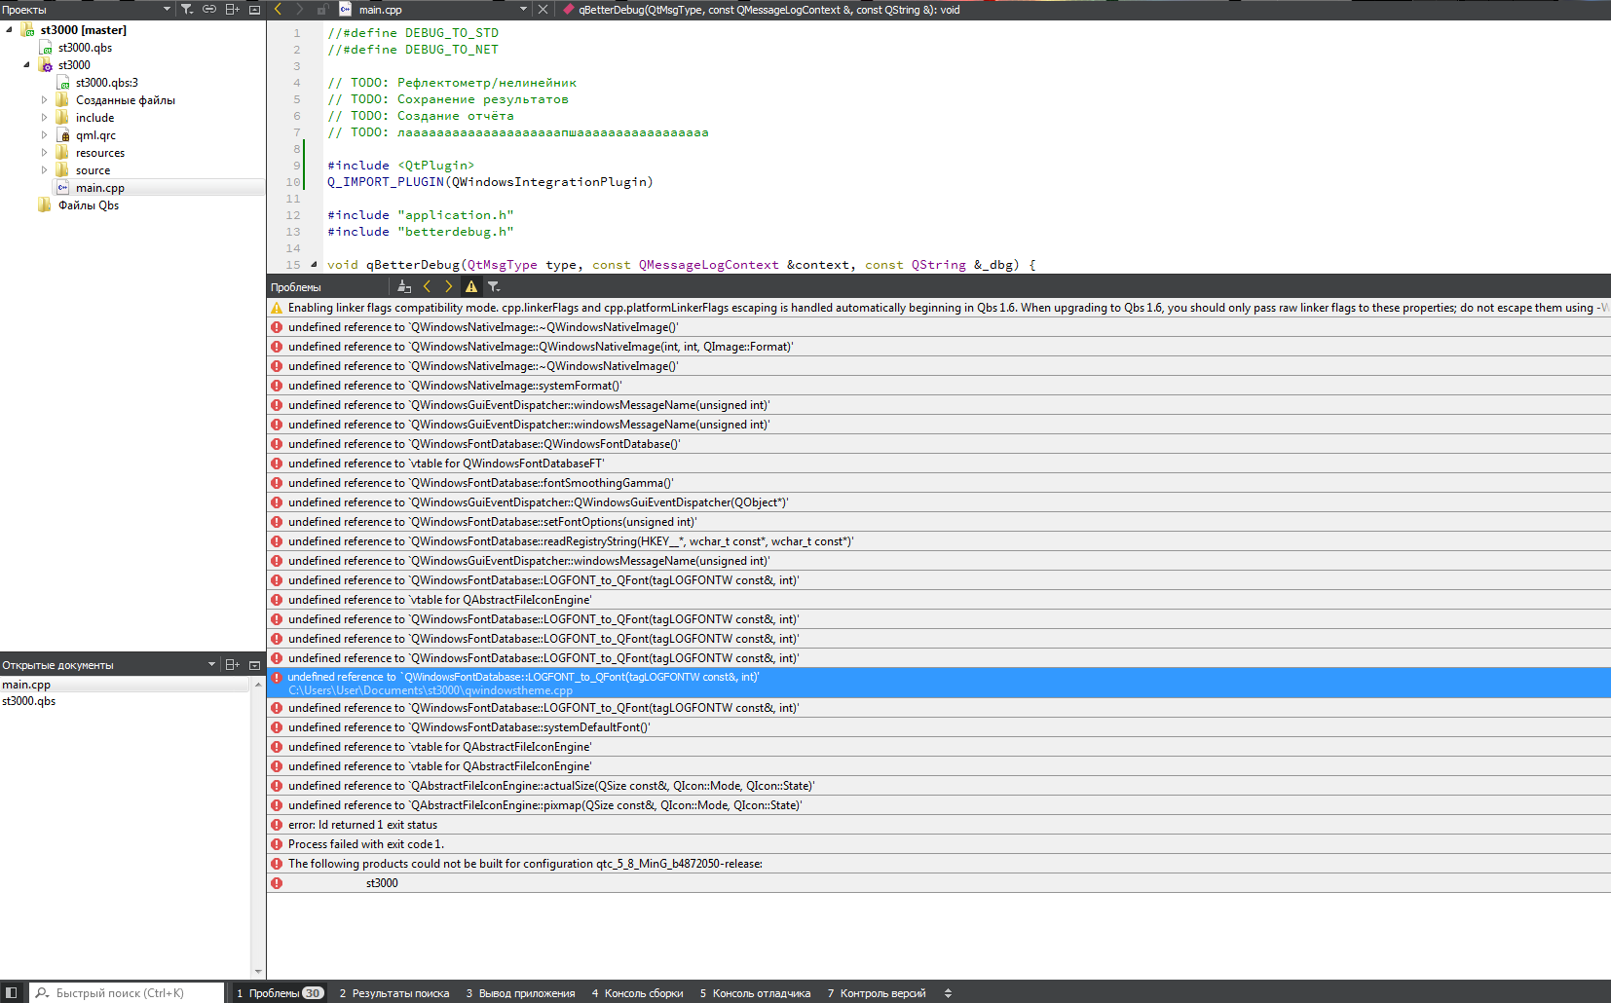
Task: Focus the Быстрый поиск locator field
Action: pyautogui.click(x=127, y=993)
